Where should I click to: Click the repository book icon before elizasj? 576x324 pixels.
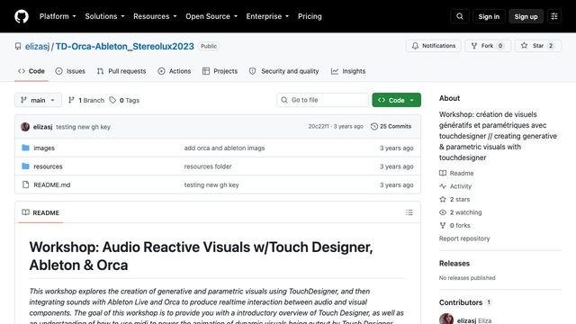(18, 46)
